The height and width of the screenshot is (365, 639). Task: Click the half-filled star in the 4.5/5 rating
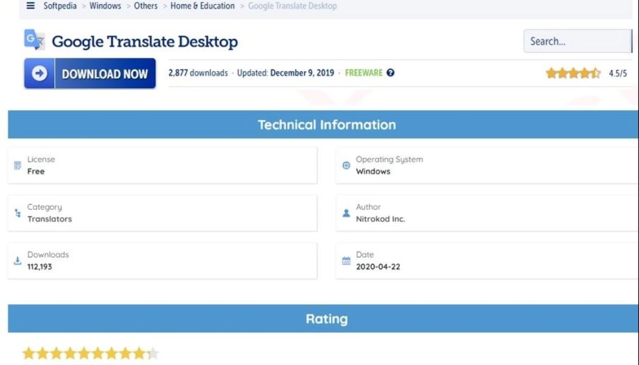click(x=595, y=72)
